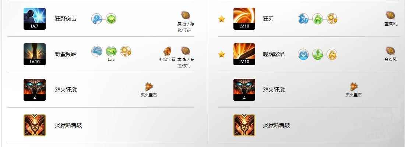This screenshot has width=405, height=147.
Task: Click the green tripod icon of 狂野突击
Action: coord(111,19)
